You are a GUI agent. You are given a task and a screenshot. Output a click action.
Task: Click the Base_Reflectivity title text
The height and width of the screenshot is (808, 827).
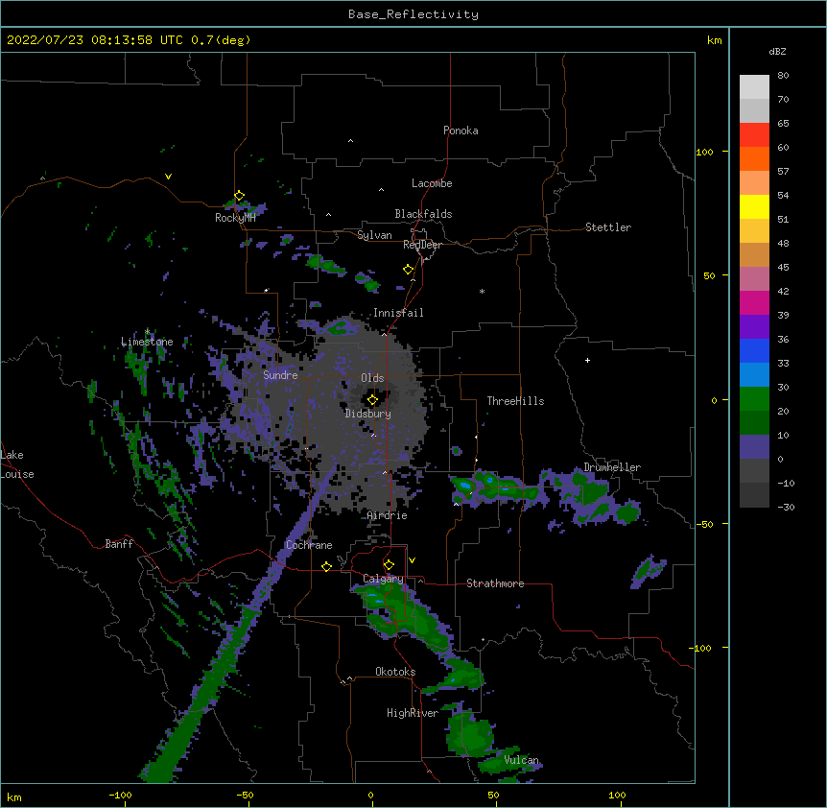pos(413,14)
